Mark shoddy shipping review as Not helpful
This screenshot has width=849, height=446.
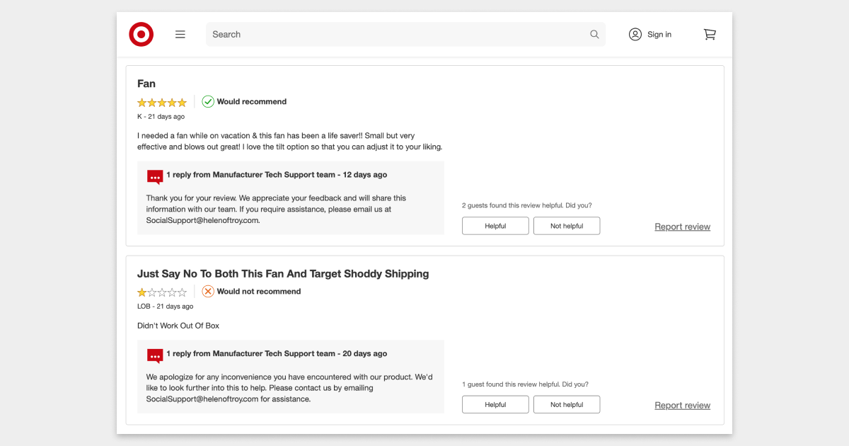[567, 404]
